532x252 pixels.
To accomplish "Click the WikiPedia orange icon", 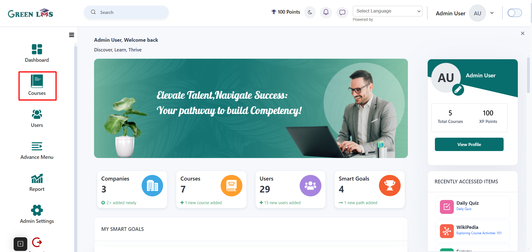I will (447, 231).
